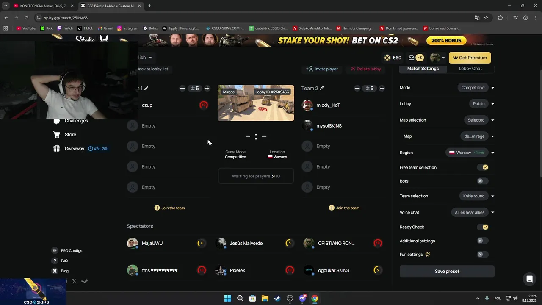Join Team 1 via Join the team
This screenshot has height=305, width=542.
coord(169,208)
